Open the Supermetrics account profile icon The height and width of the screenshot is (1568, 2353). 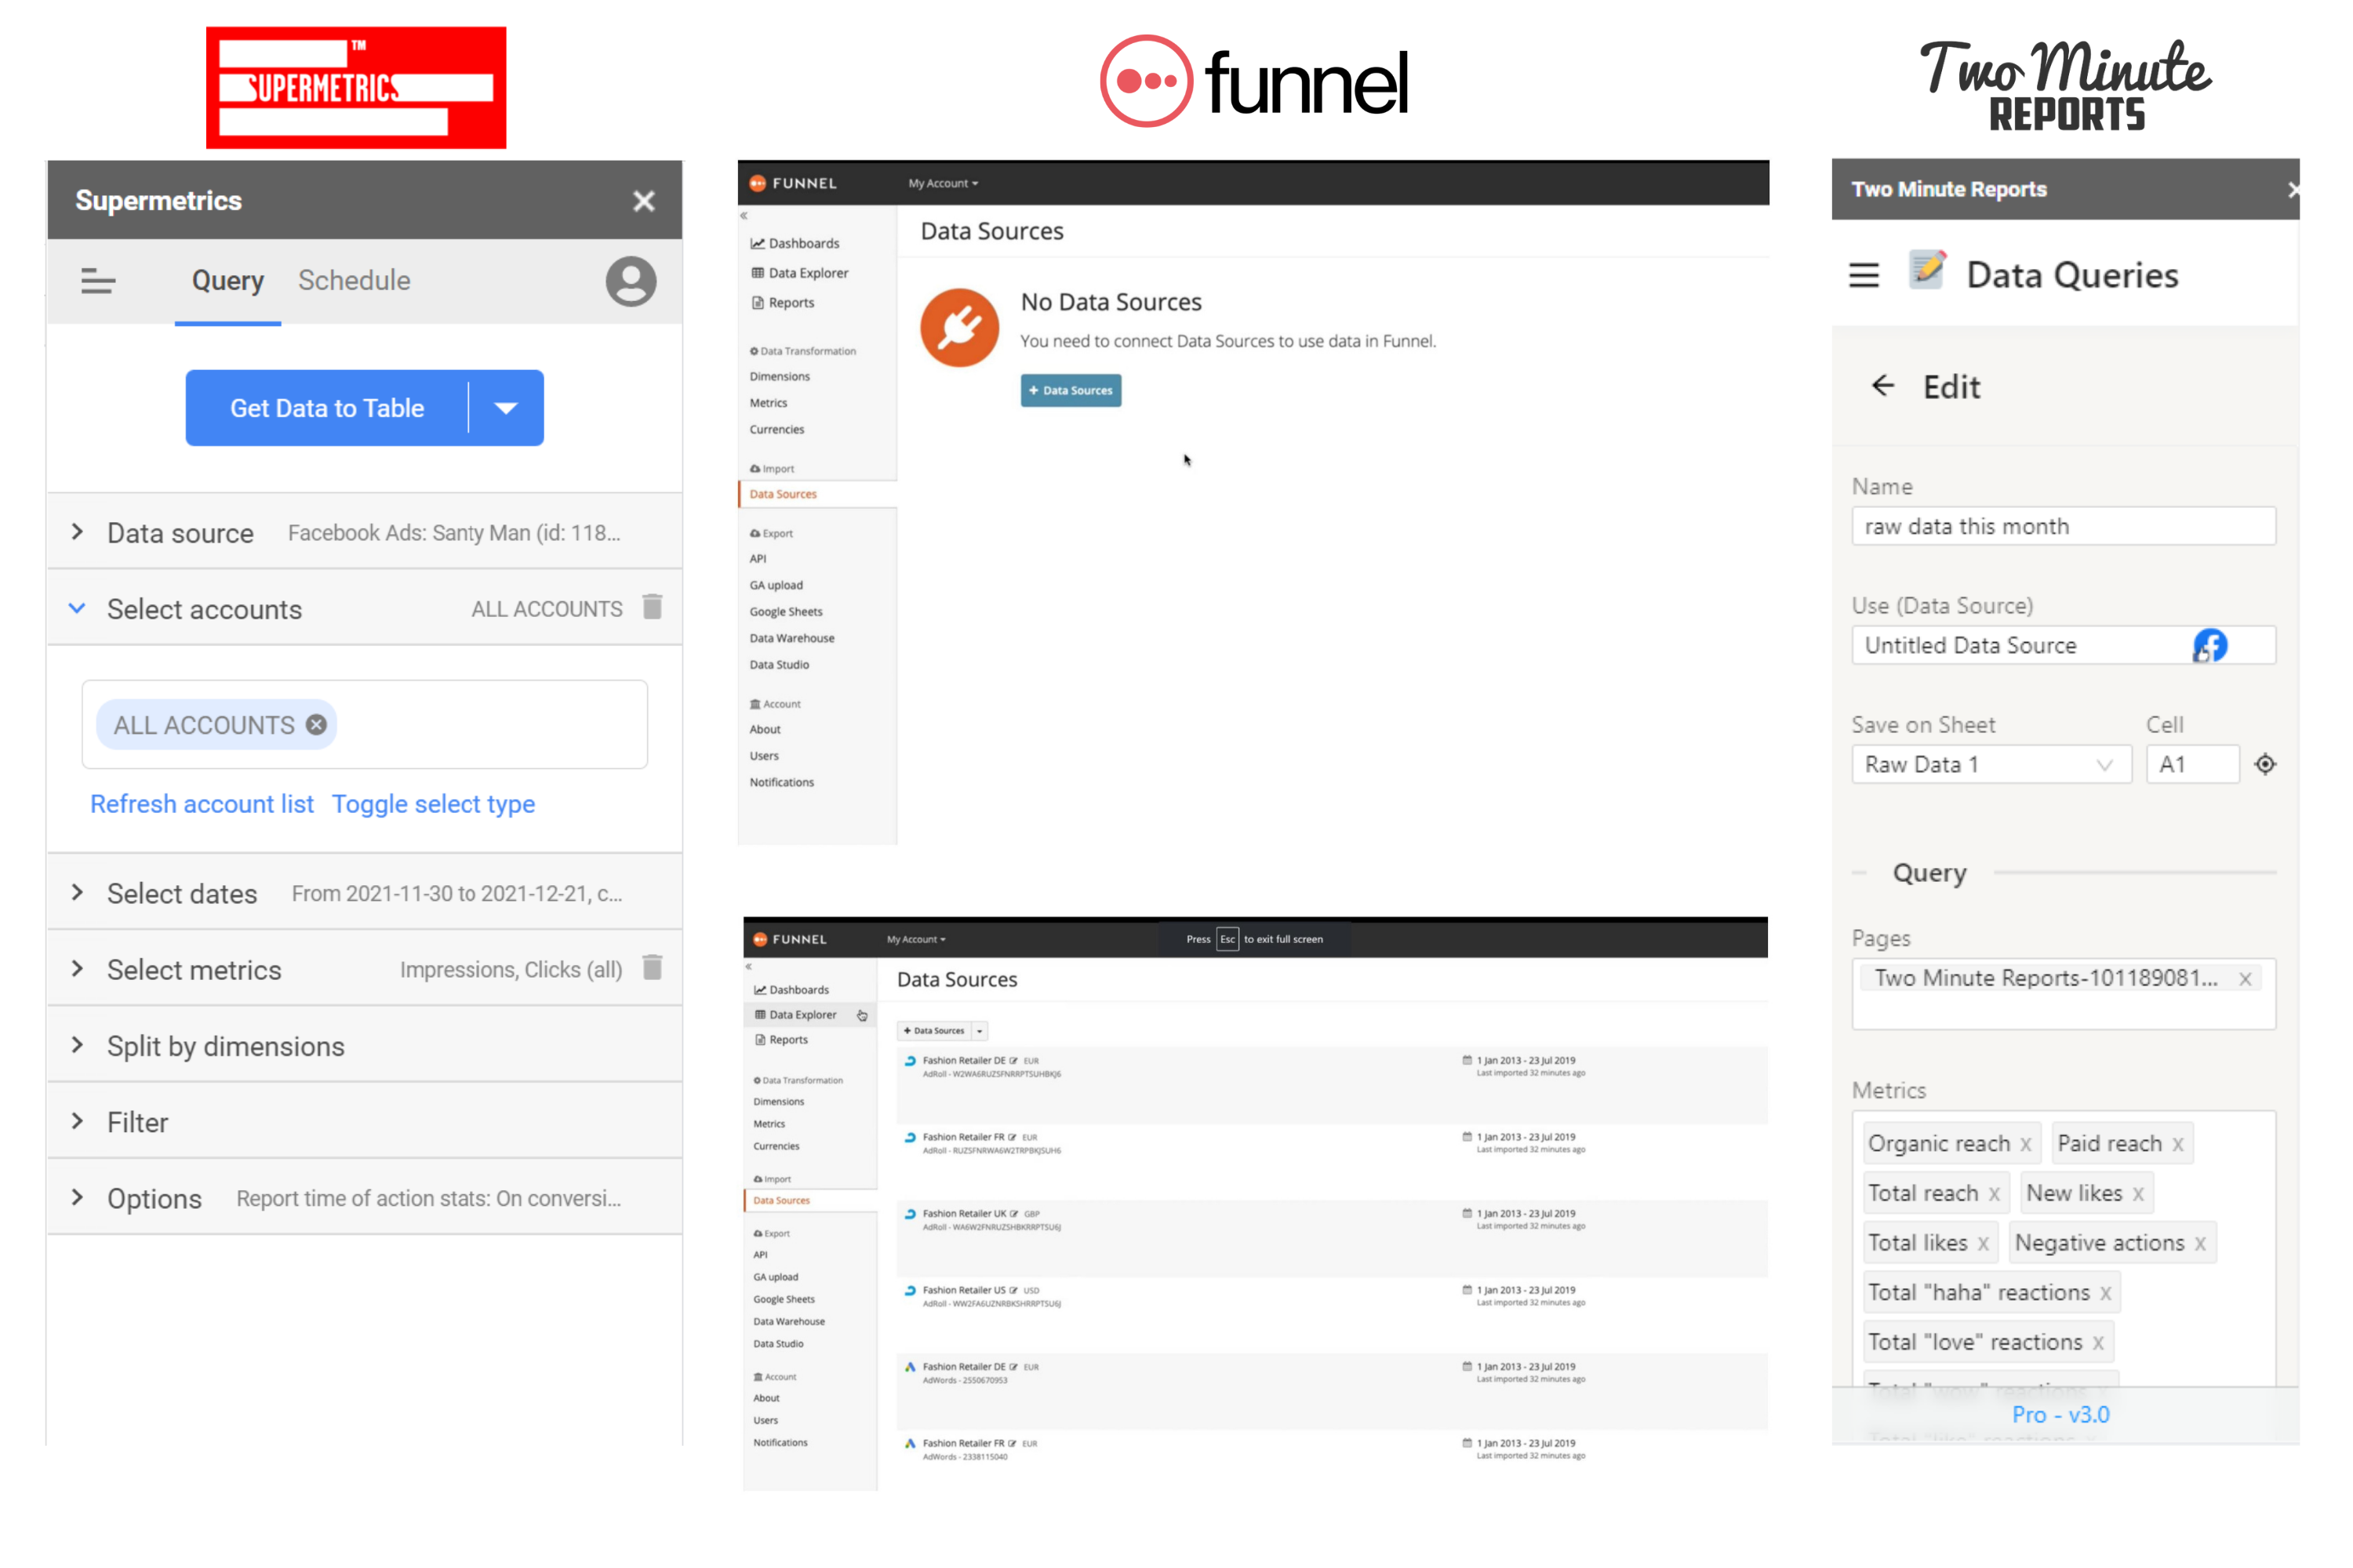(631, 281)
